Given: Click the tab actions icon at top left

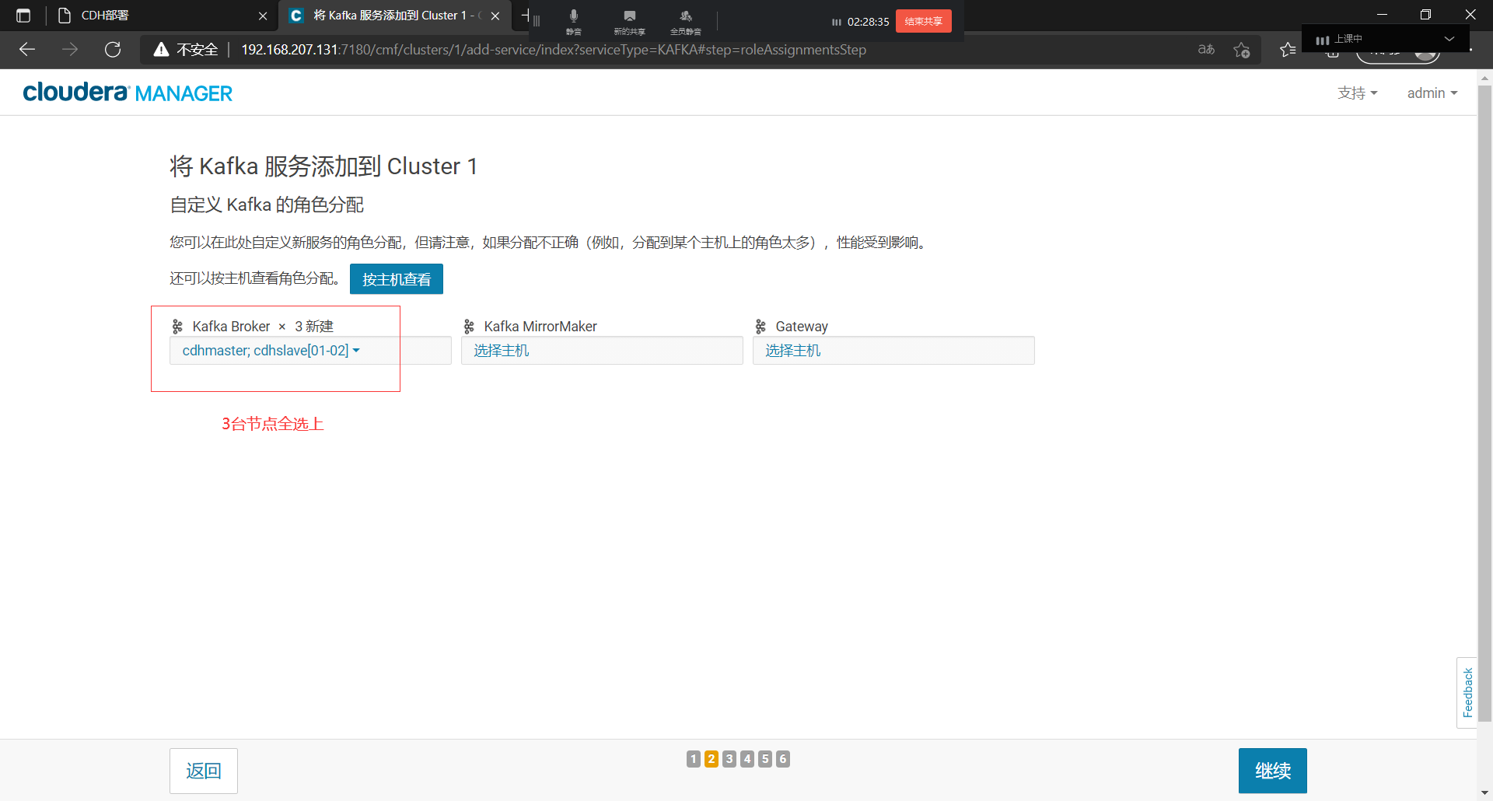Looking at the screenshot, I should (23, 16).
